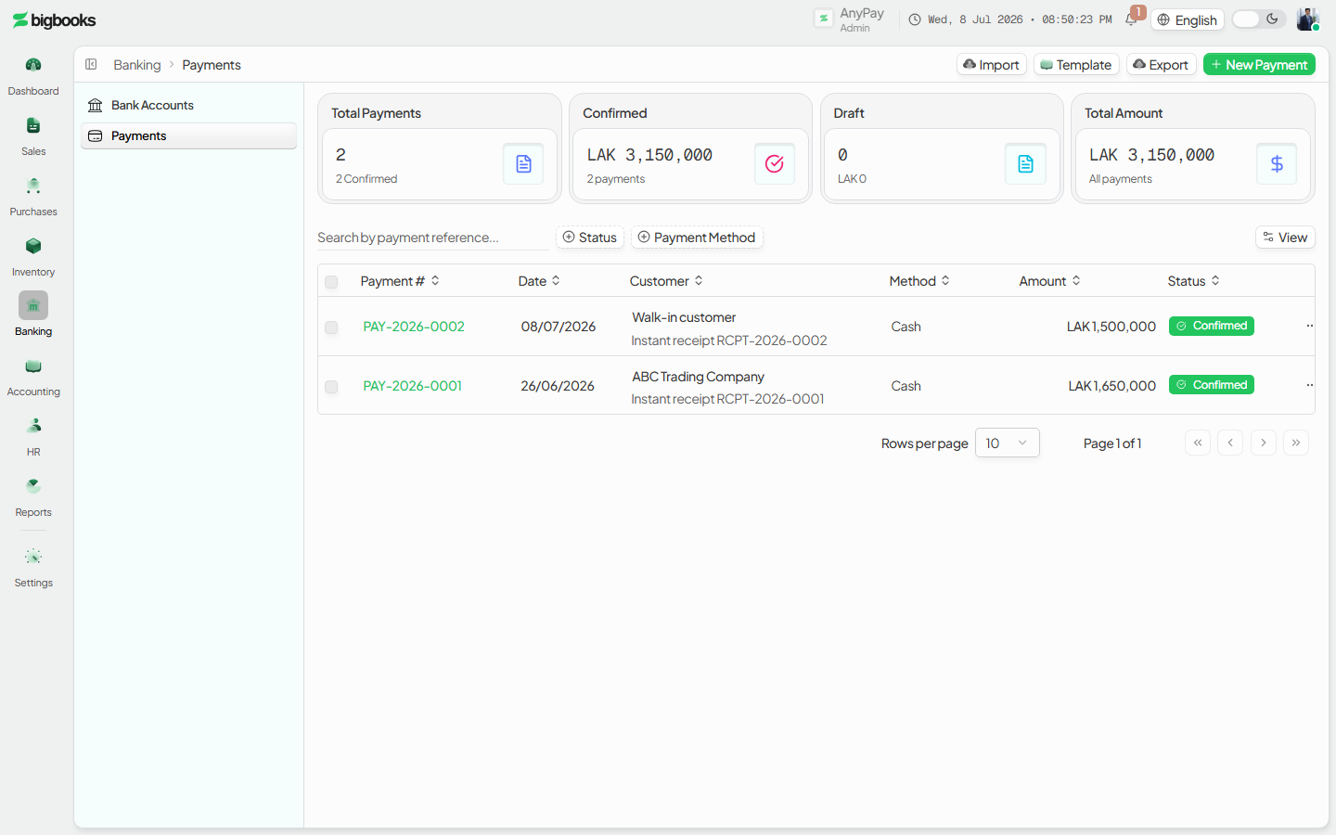This screenshot has width=1336, height=835.
Task: Open row actions for PAY-2026-0001
Action: click(1309, 385)
